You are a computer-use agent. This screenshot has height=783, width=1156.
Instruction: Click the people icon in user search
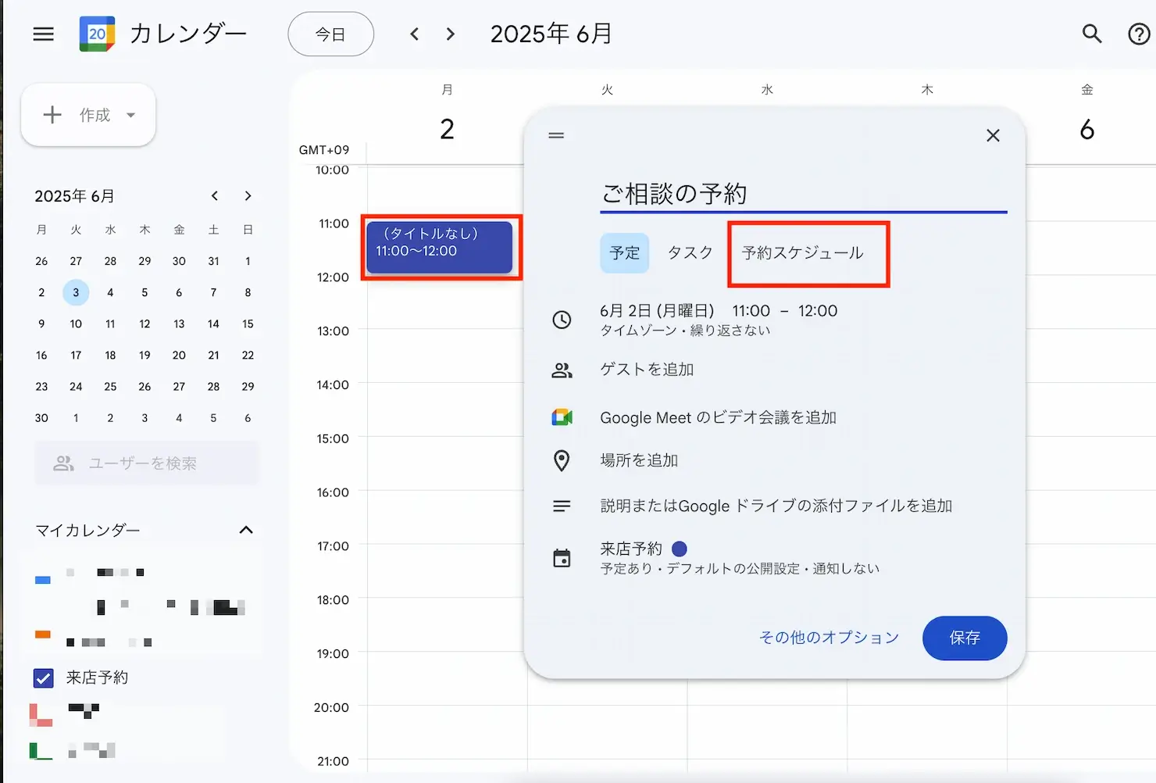pyautogui.click(x=63, y=463)
